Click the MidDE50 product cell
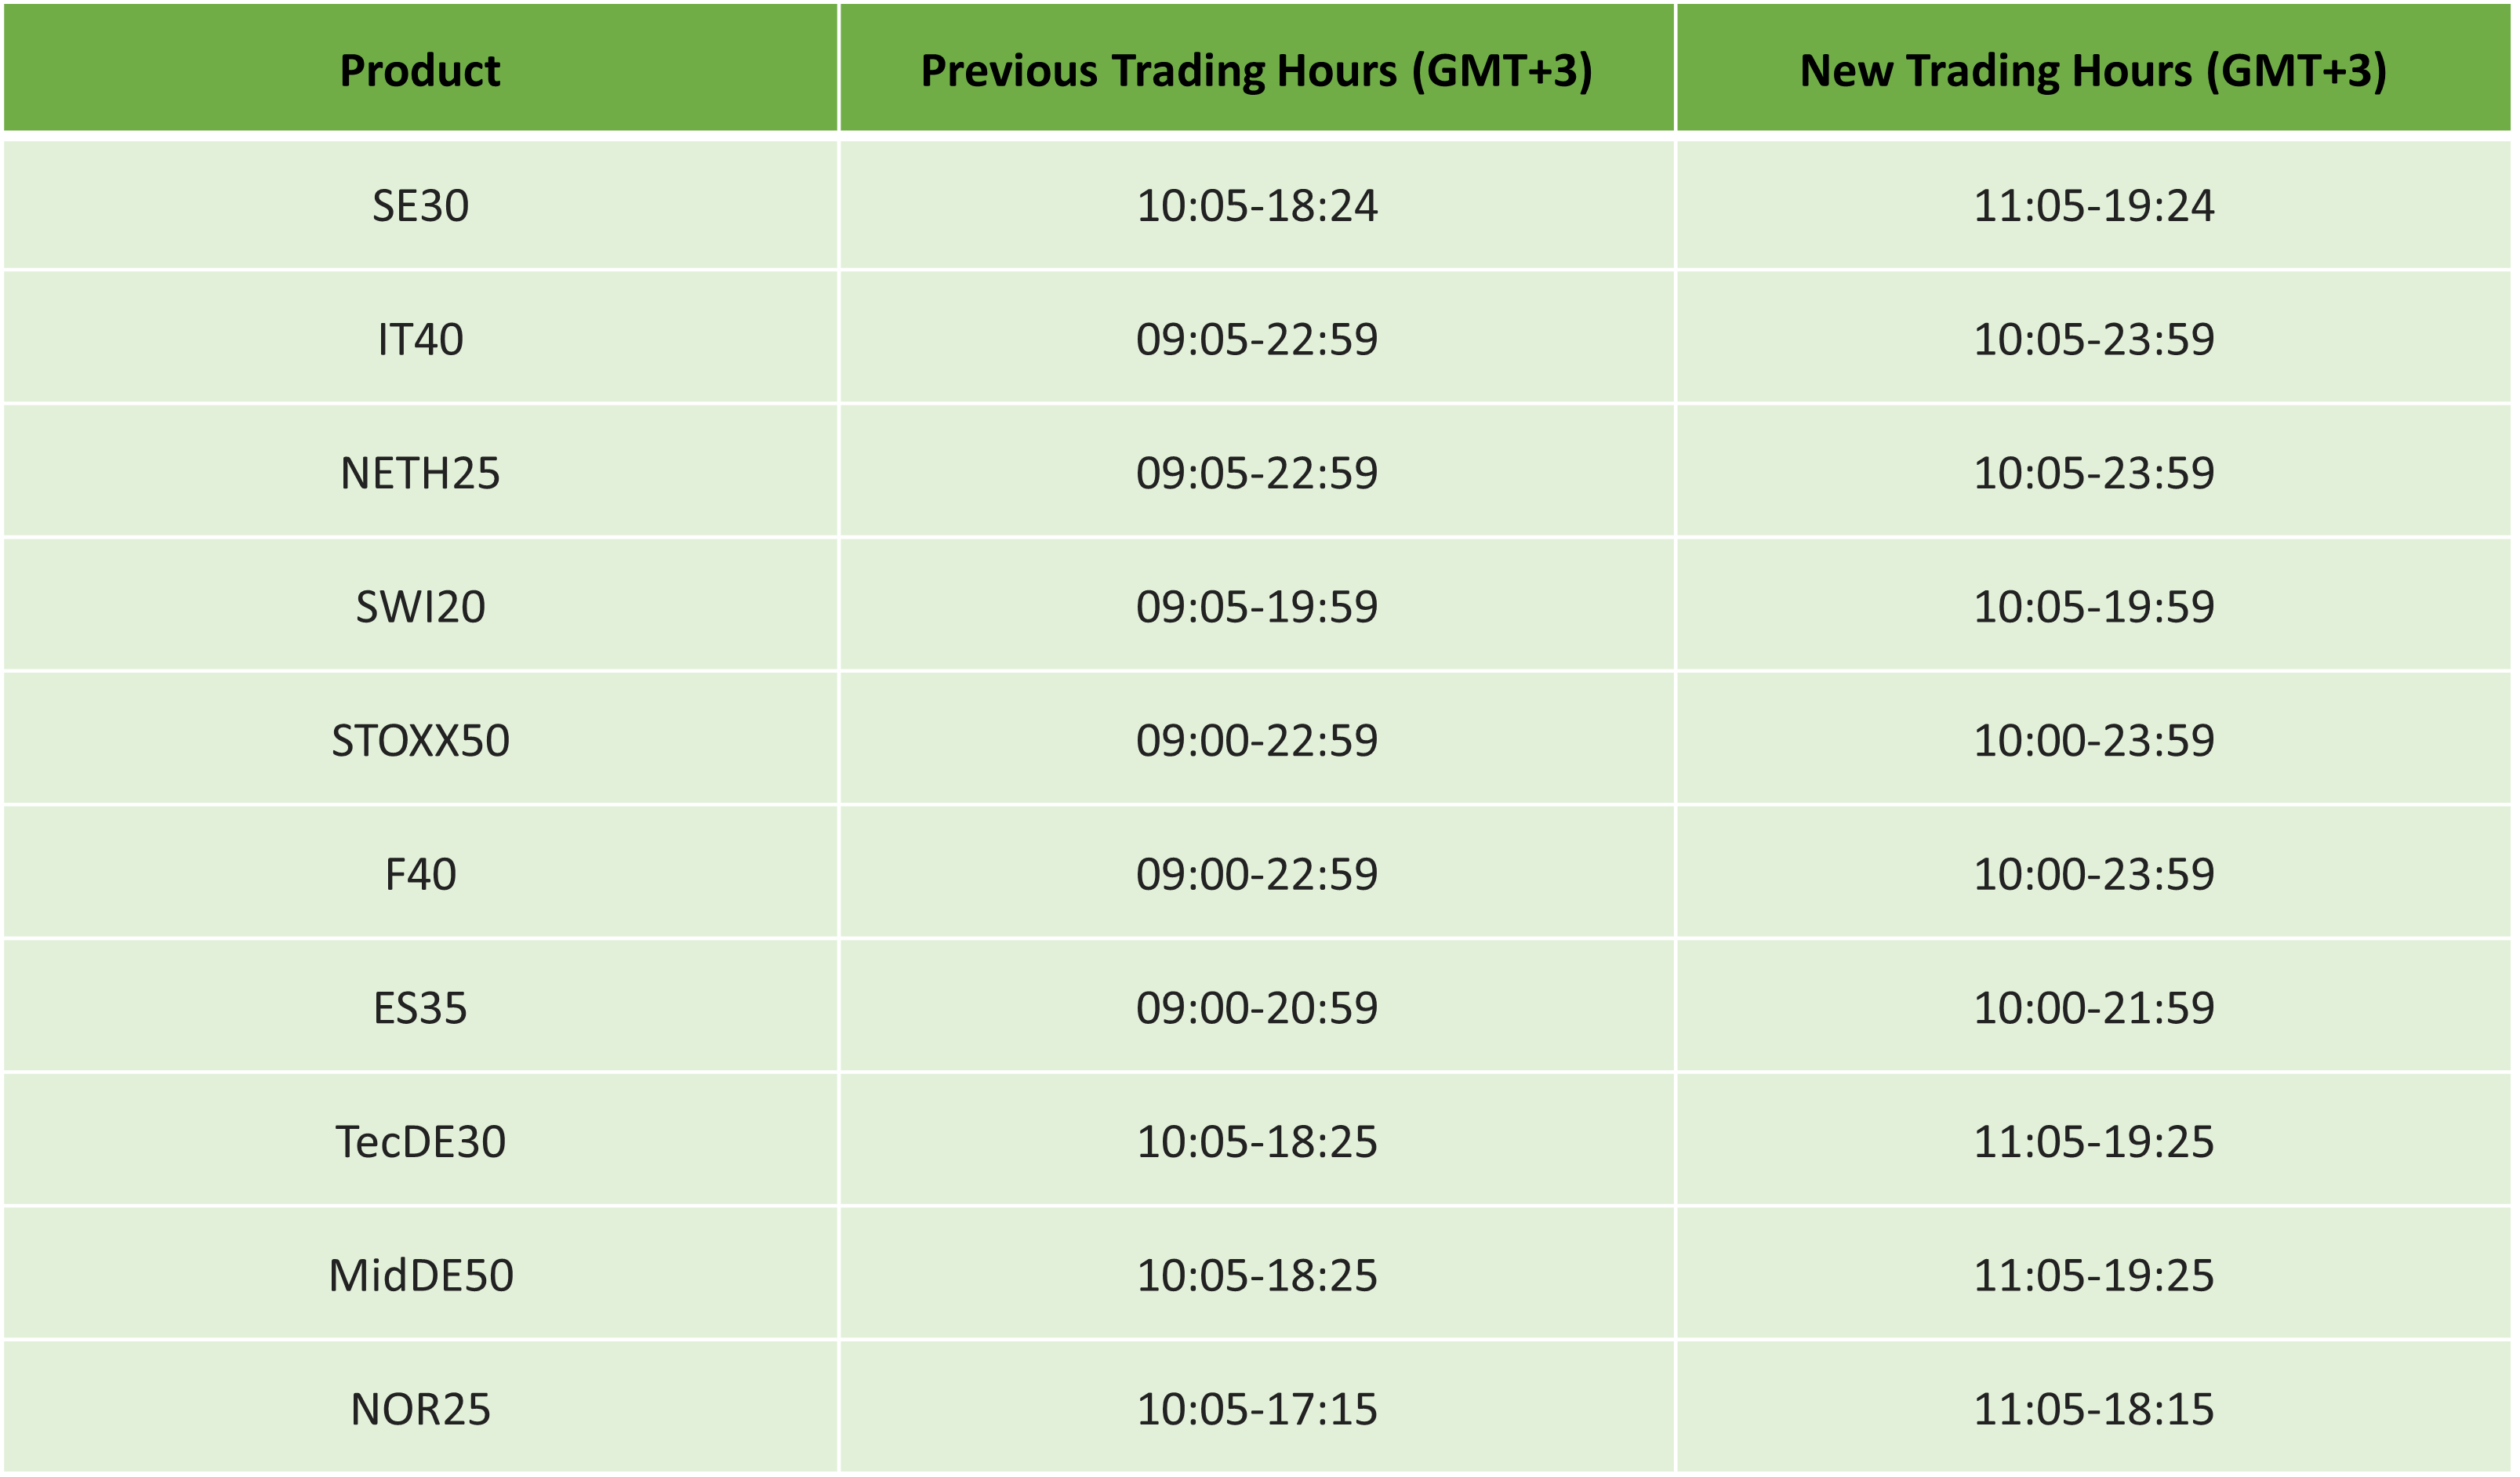 click(x=420, y=1276)
